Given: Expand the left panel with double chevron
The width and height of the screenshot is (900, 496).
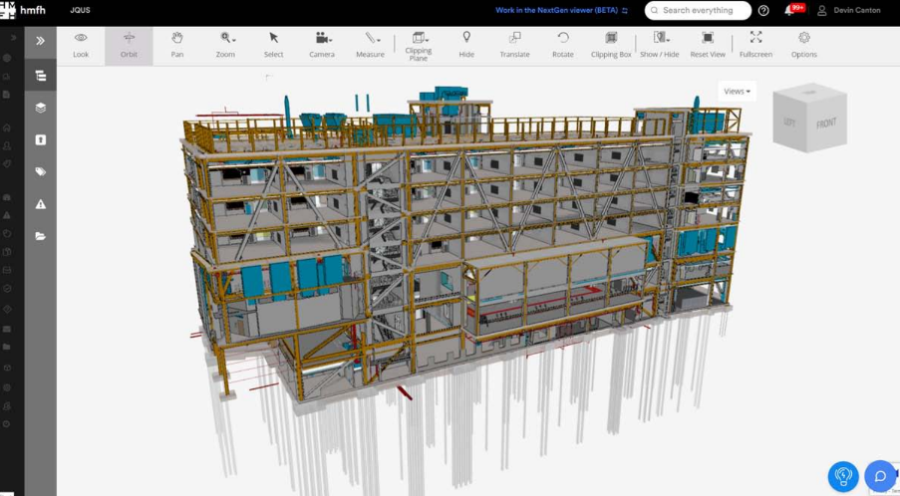Looking at the screenshot, I should point(40,41).
